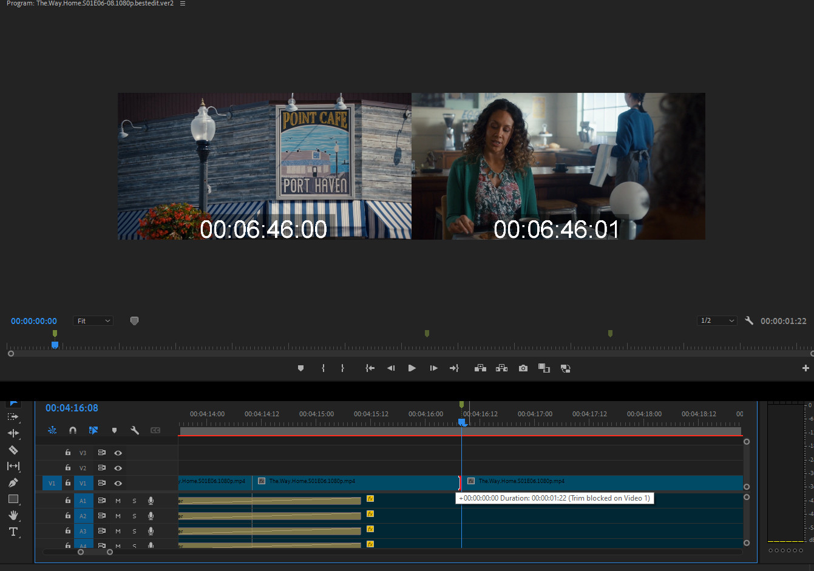
Task: Open Comparison View
Action: (x=544, y=368)
